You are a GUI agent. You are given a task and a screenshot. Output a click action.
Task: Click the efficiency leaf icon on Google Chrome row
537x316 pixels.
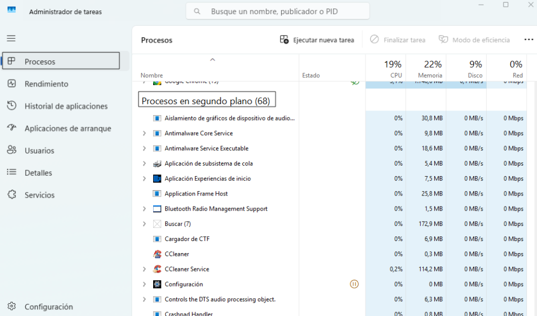tap(356, 82)
